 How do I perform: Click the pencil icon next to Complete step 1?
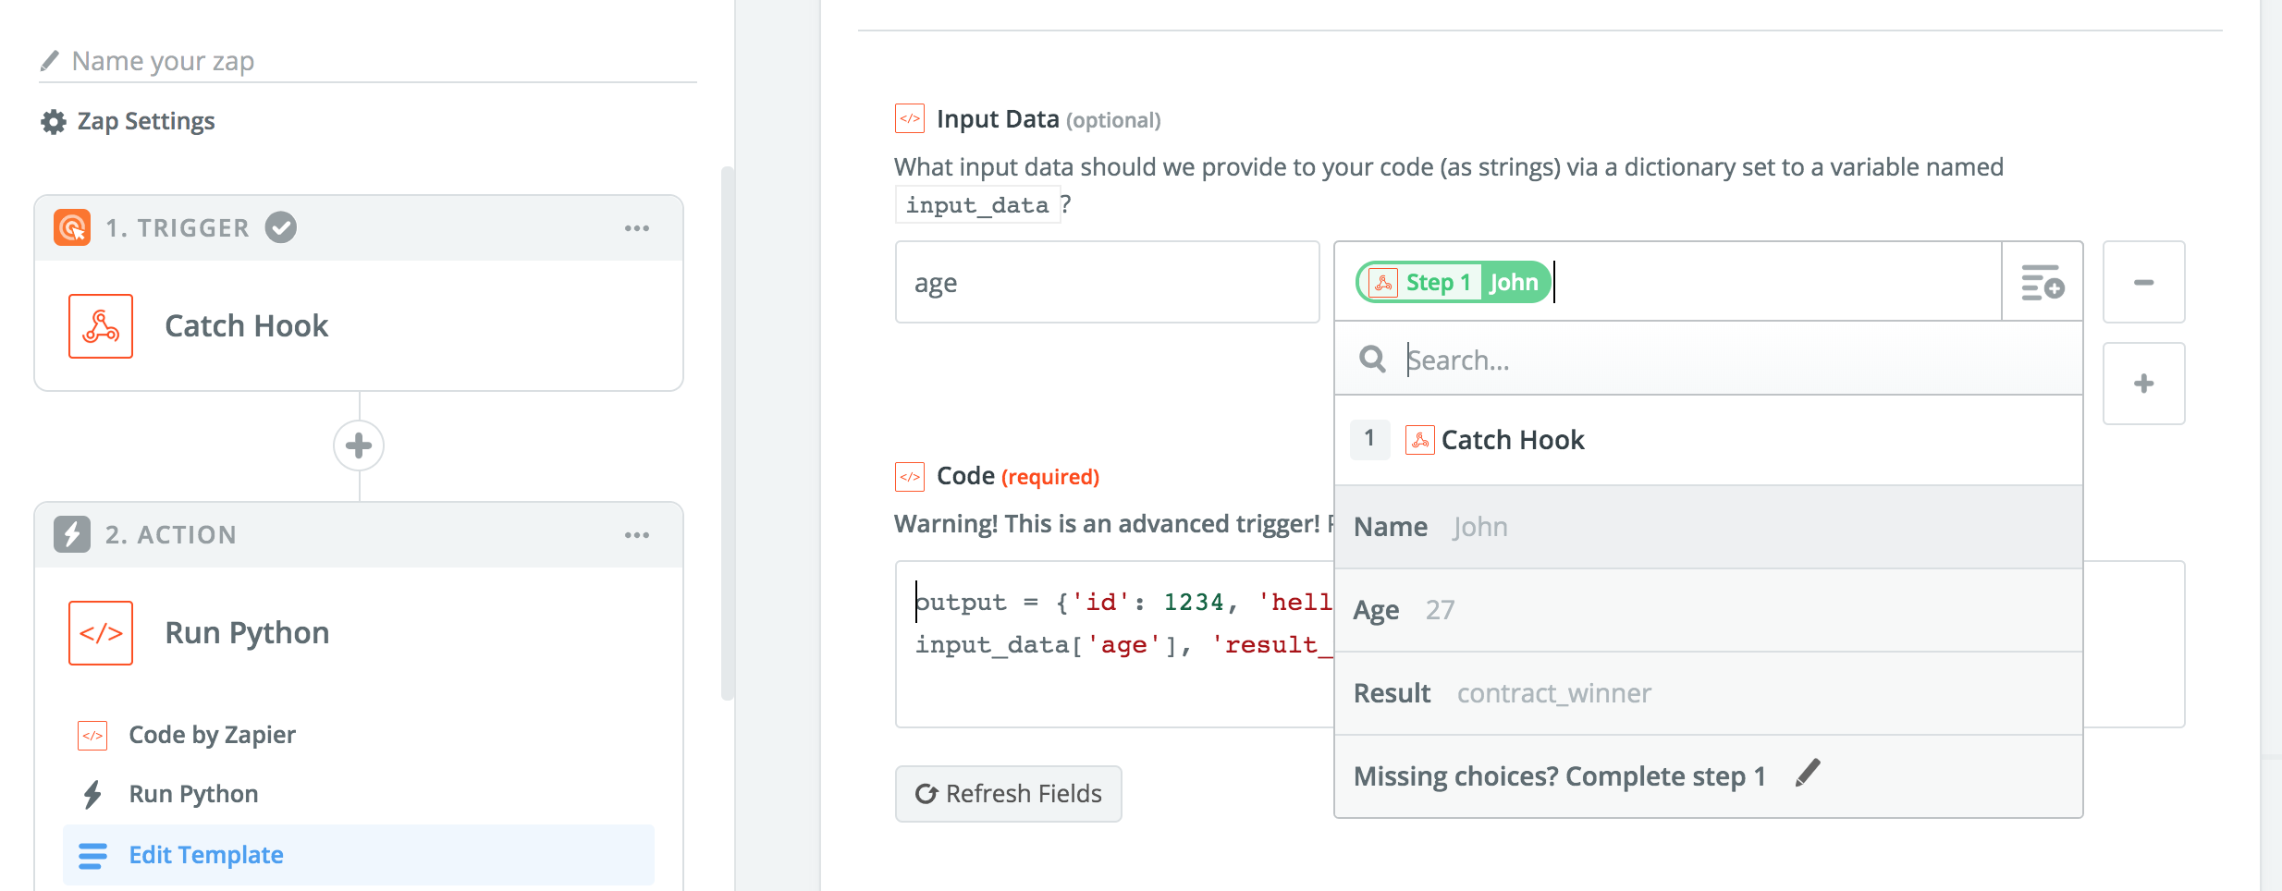pos(1808,774)
